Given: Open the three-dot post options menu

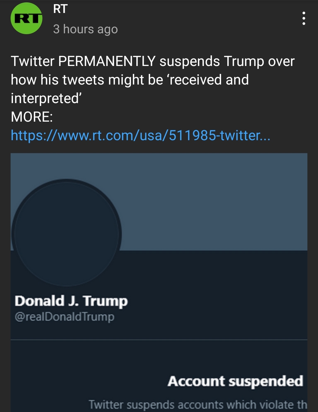Looking at the screenshot, I should (x=304, y=19).
